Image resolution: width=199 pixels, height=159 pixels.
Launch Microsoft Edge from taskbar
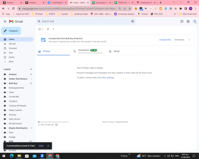12,156
